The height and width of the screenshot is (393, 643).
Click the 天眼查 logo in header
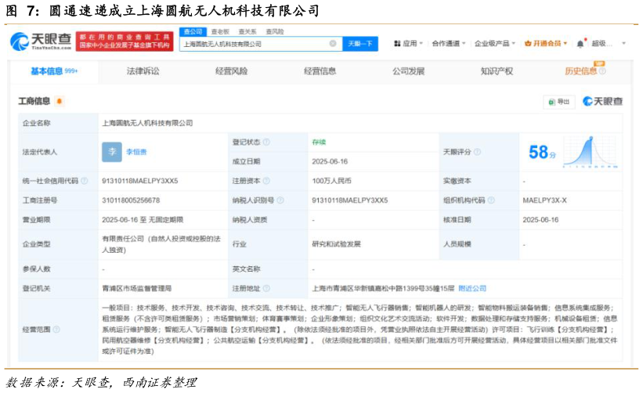[40, 41]
